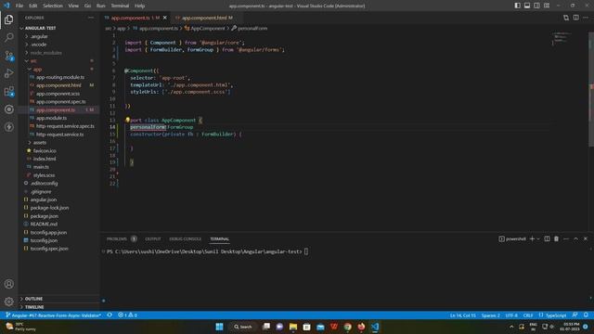
Task: Click the lightbulb code action icon
Action: (x=128, y=120)
